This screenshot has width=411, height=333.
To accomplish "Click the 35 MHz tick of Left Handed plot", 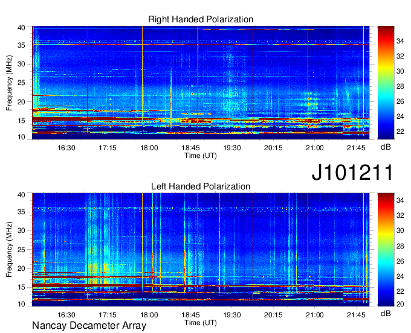I will (21, 212).
